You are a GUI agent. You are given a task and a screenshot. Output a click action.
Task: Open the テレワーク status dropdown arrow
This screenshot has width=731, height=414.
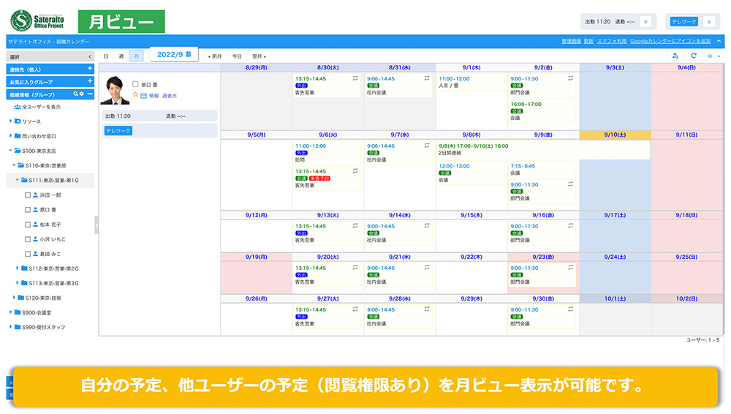tap(708, 22)
